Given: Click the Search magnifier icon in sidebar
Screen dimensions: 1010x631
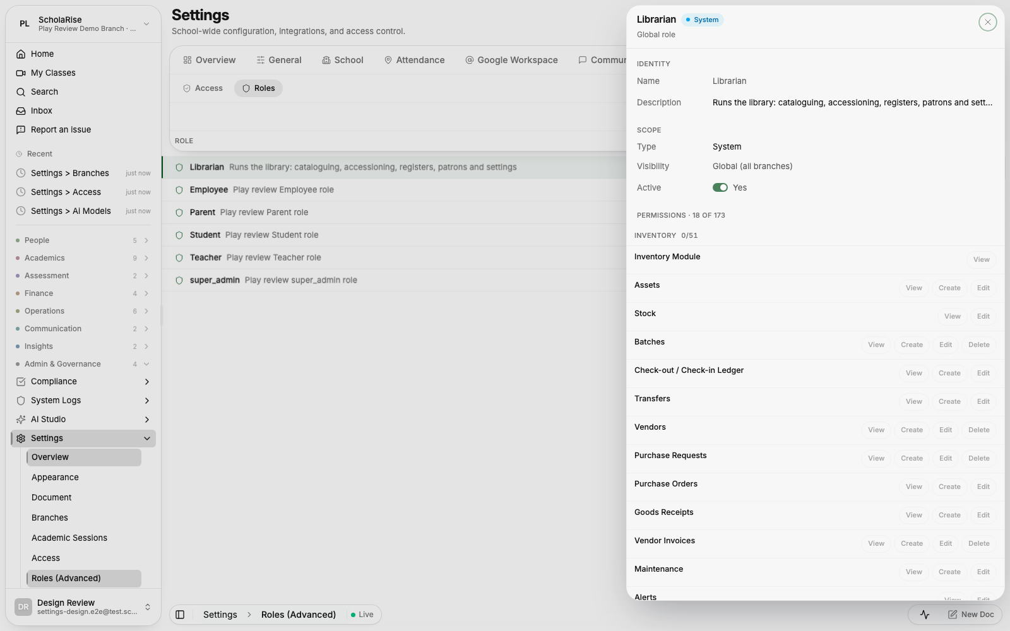Looking at the screenshot, I should coord(21,92).
